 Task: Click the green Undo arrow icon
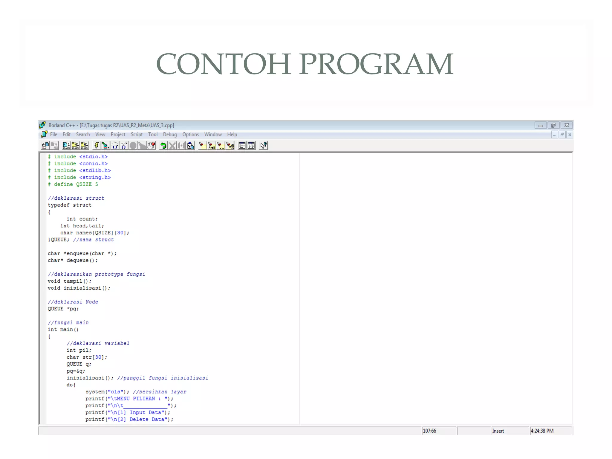[163, 146]
